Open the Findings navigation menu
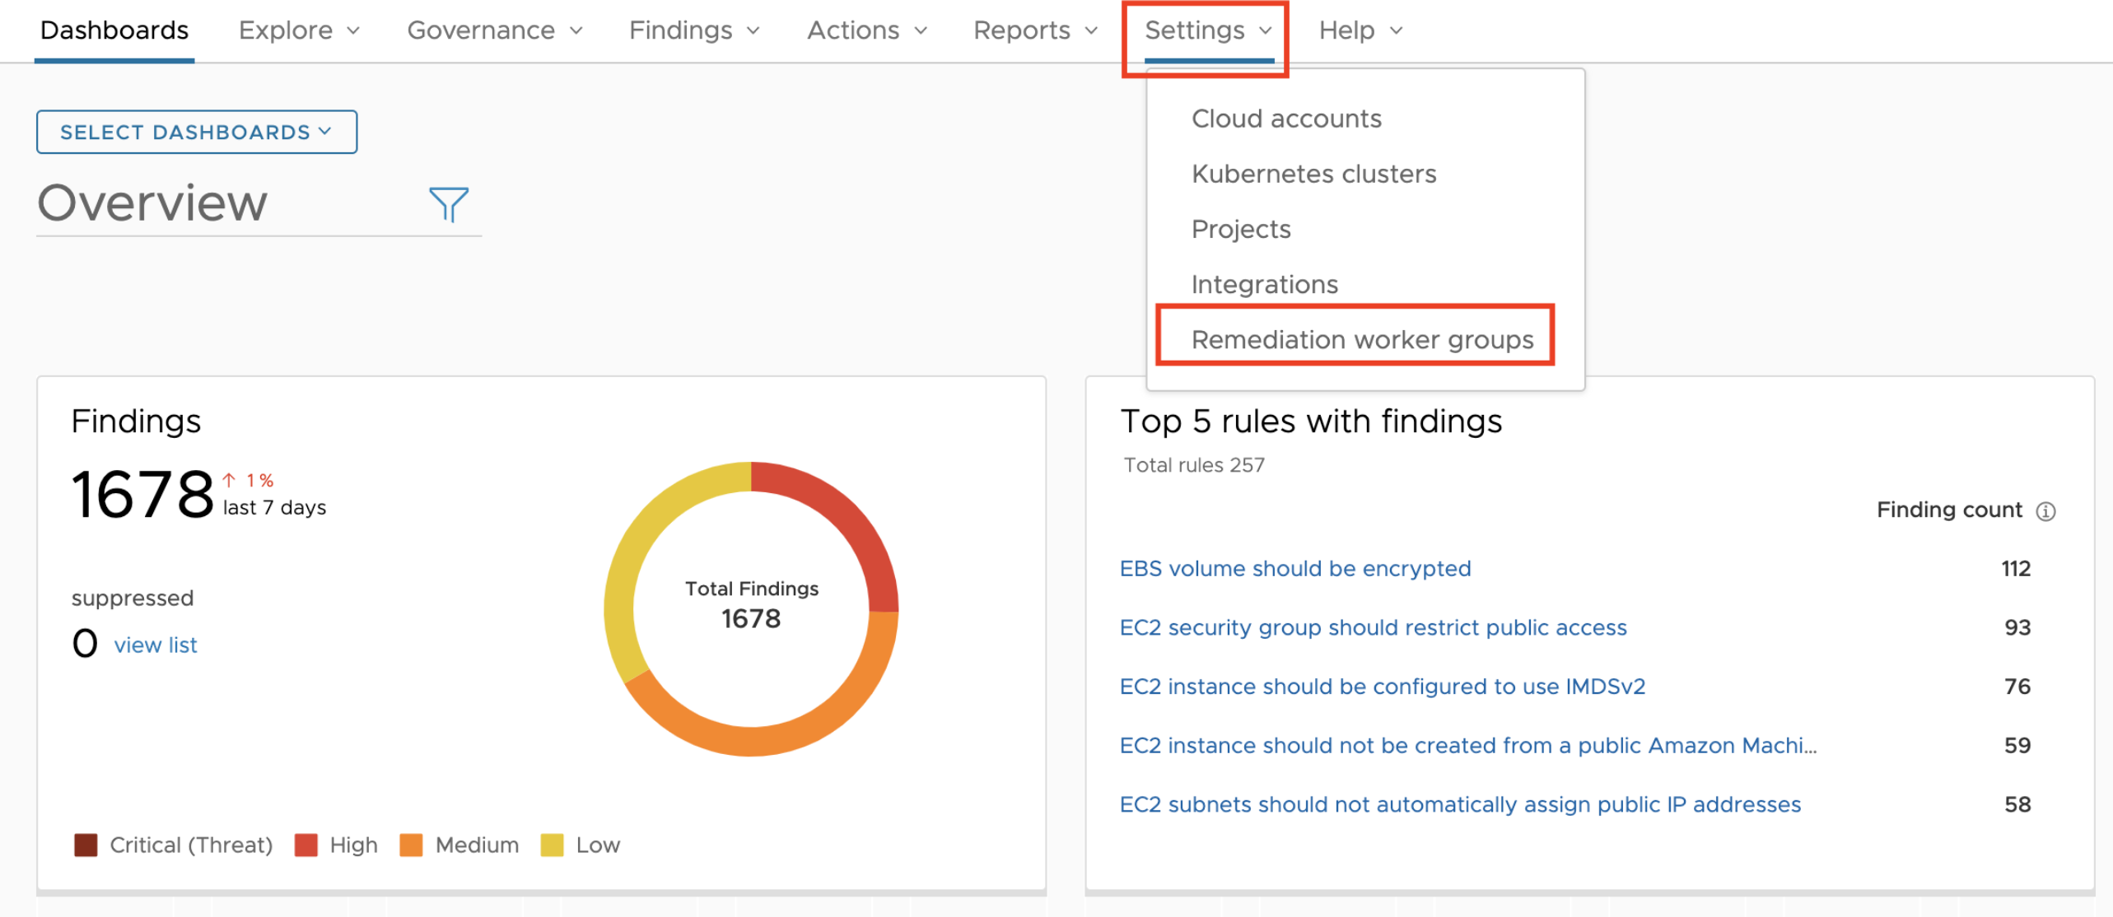Viewport: 2113px width, 917px height. 693,30
